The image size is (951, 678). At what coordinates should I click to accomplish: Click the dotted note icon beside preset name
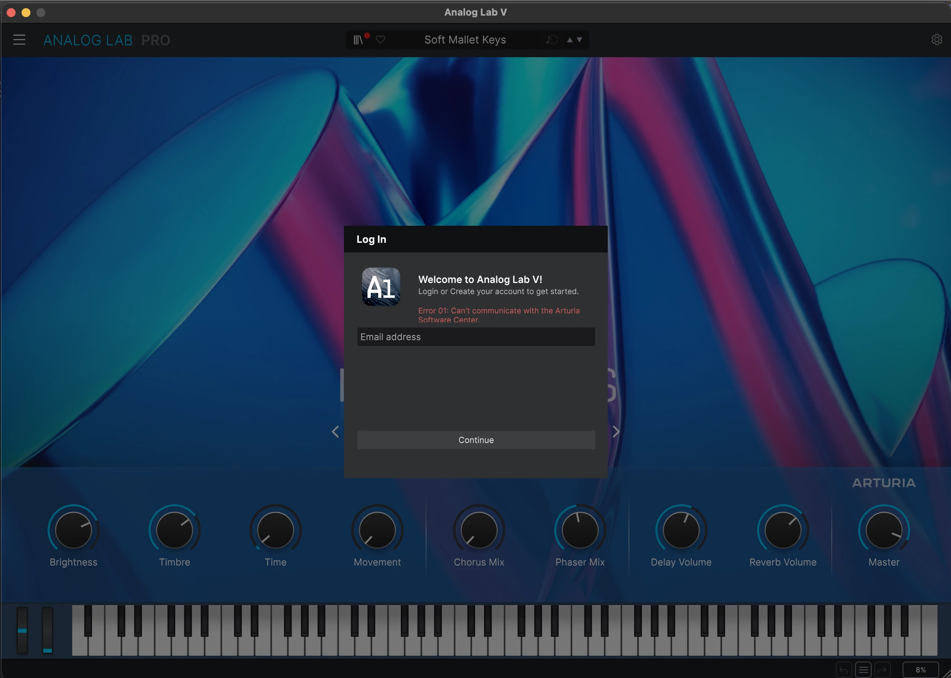pyautogui.click(x=552, y=40)
